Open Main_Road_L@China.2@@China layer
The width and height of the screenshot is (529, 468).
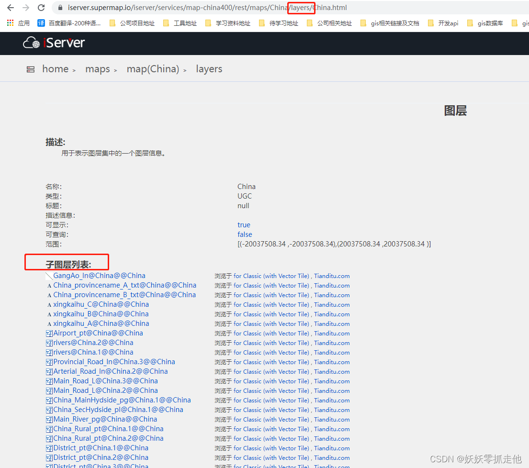click(x=106, y=390)
